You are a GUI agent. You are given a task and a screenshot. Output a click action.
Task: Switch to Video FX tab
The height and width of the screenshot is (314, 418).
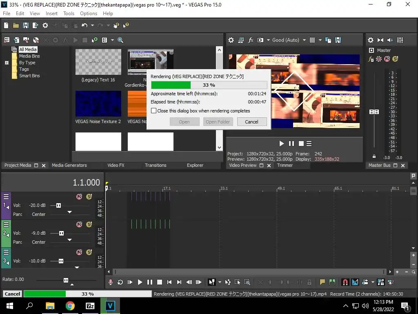click(116, 165)
